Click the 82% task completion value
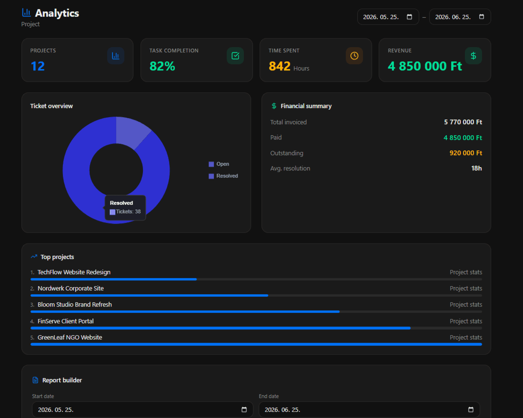The height and width of the screenshot is (418, 523). [x=162, y=66]
